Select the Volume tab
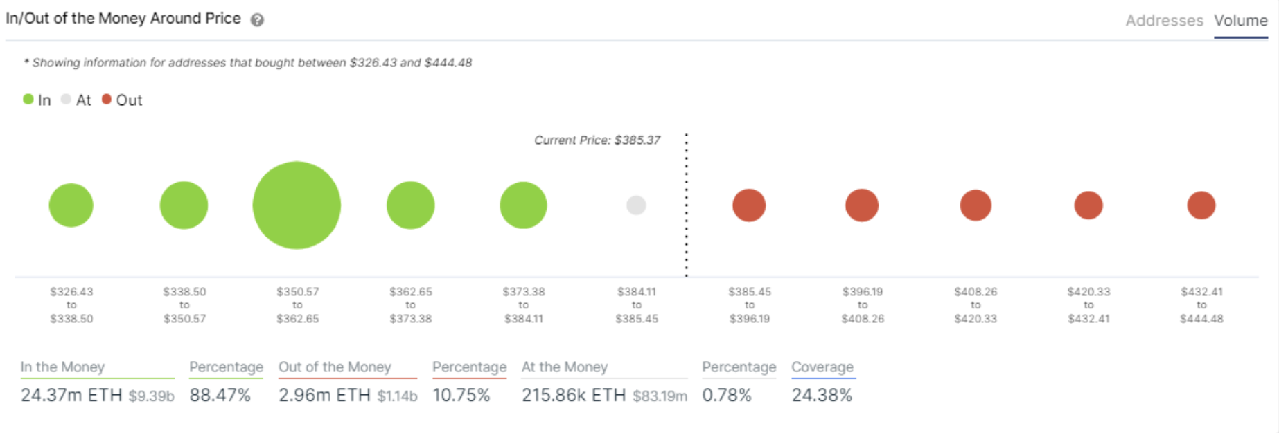Viewport: 1279px width, 433px height. (1240, 21)
